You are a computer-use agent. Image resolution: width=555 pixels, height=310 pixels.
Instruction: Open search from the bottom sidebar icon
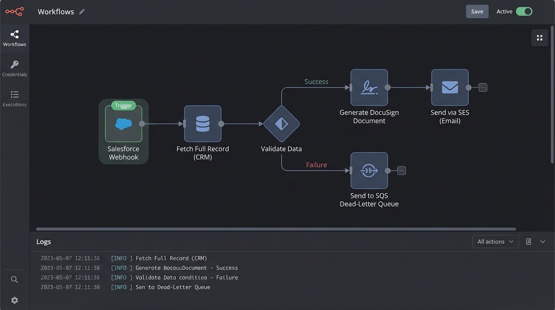[x=15, y=279]
